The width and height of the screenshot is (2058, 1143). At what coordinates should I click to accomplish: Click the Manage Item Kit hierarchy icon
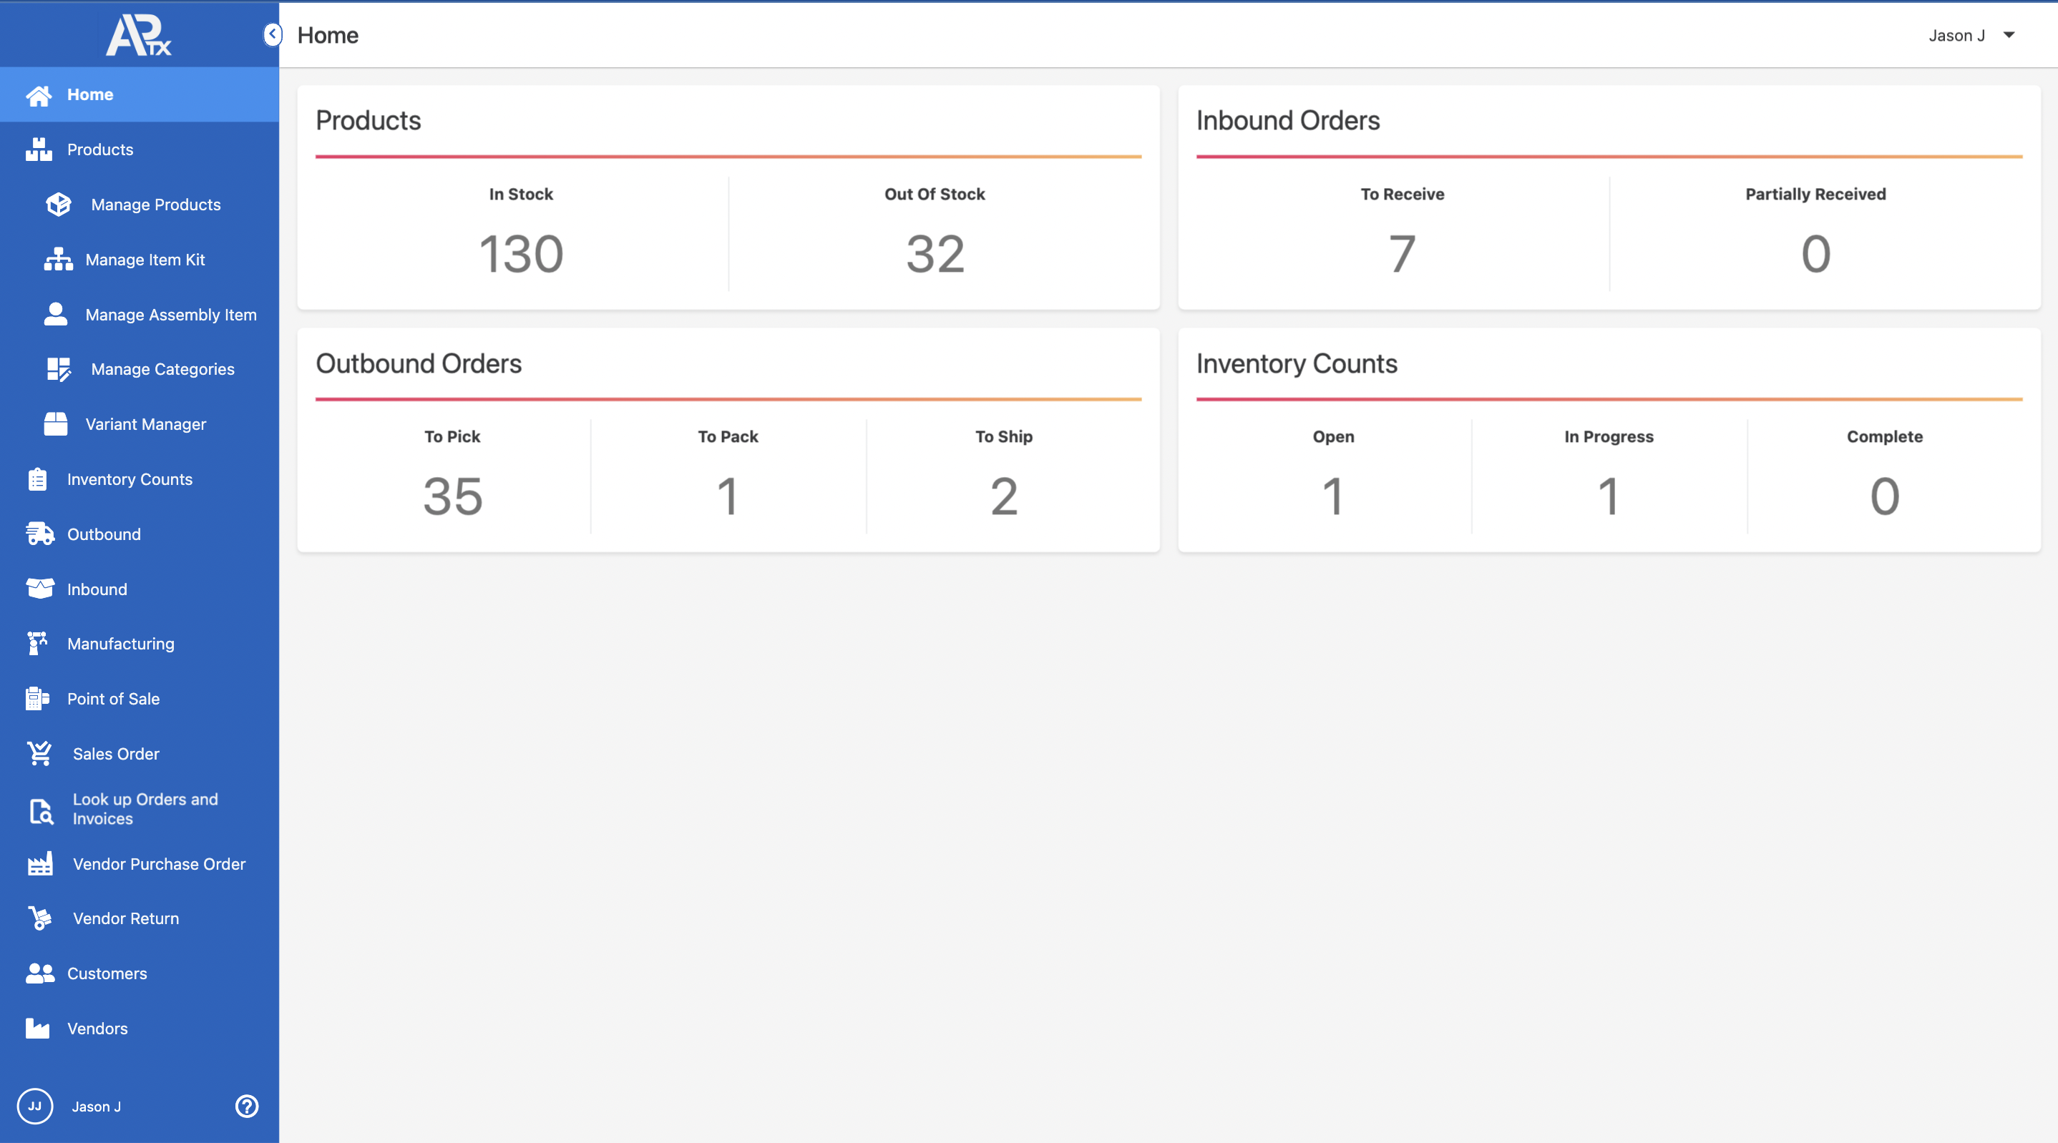(57, 260)
